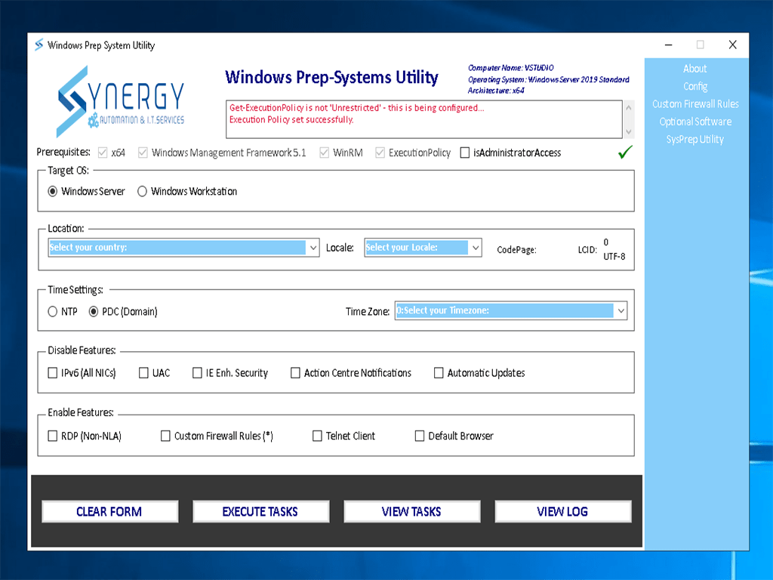
Task: Go to Custom Firewall Rules in sidebar
Action: [695, 104]
